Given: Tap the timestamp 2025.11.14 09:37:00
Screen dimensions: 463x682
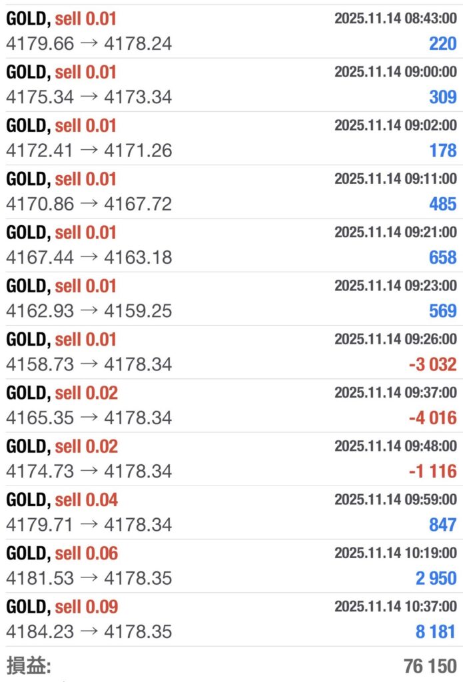Looking at the screenshot, I should pos(395,393).
